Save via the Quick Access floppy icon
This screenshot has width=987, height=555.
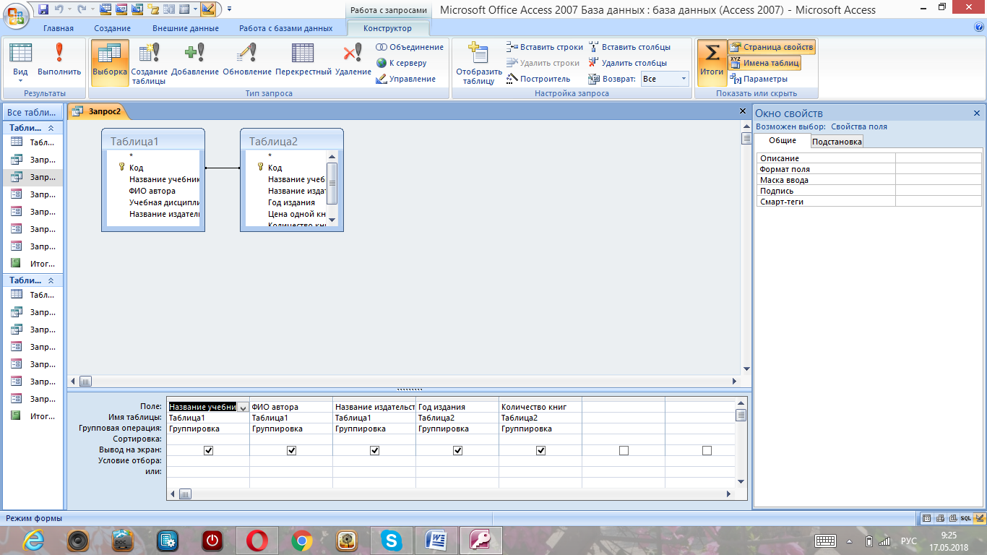coord(43,9)
